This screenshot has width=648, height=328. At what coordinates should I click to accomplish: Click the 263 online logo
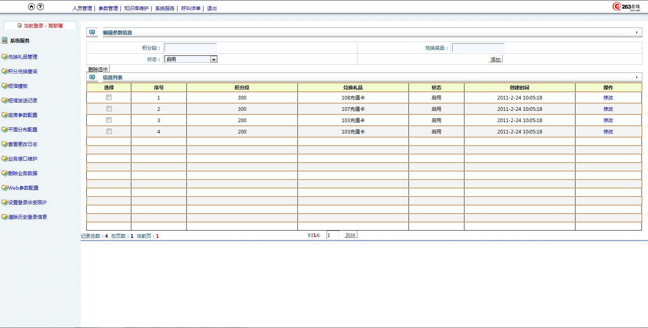click(x=627, y=6)
